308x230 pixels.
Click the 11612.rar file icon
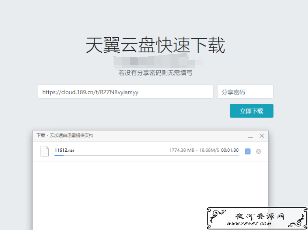click(x=44, y=151)
